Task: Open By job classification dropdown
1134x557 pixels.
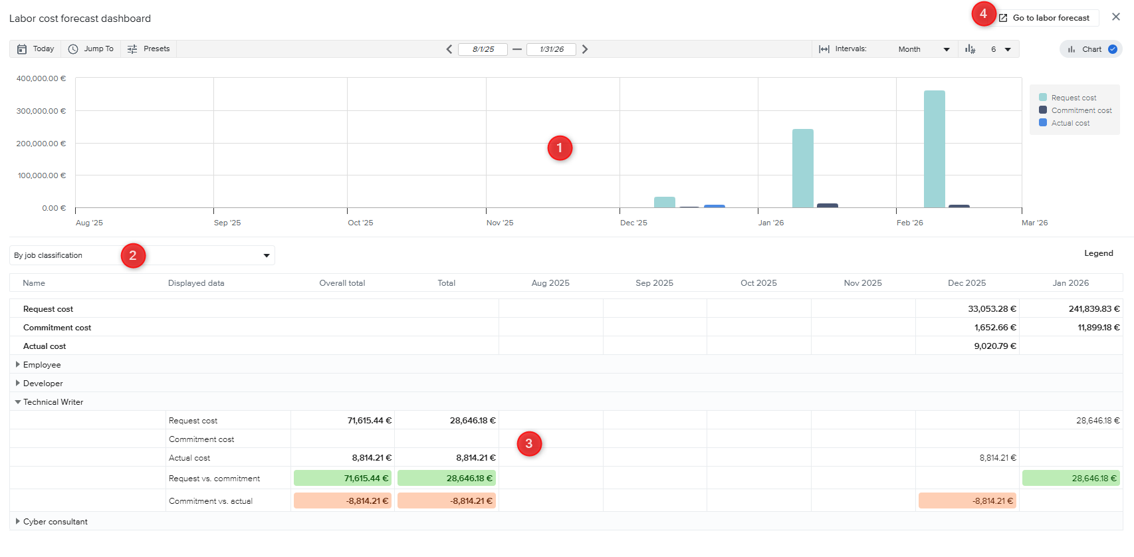Action: click(142, 255)
